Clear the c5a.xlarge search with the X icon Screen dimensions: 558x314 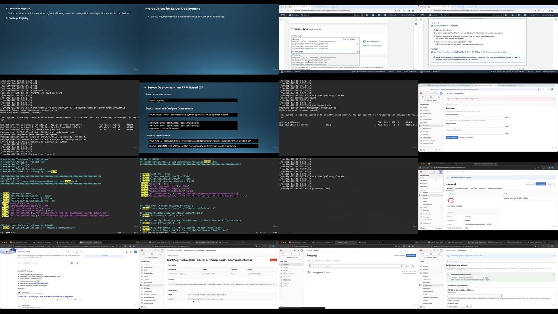[357, 52]
